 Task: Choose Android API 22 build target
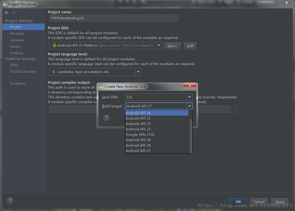coord(157,124)
